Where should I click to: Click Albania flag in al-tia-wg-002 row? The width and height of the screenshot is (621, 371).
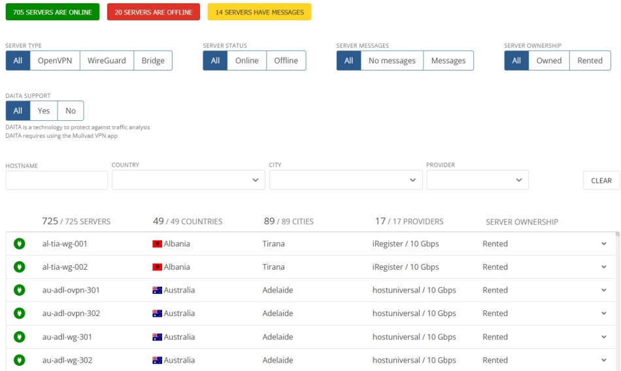click(x=157, y=267)
